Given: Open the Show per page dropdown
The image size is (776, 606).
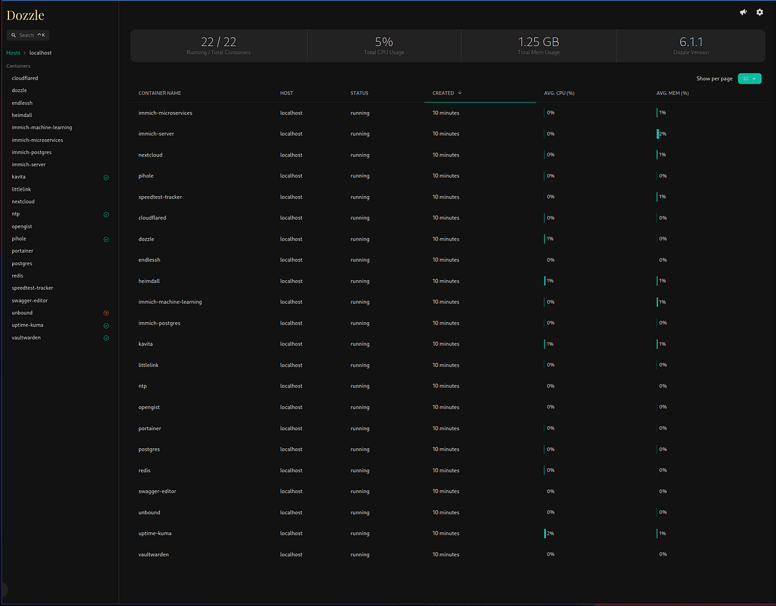Looking at the screenshot, I should [749, 79].
